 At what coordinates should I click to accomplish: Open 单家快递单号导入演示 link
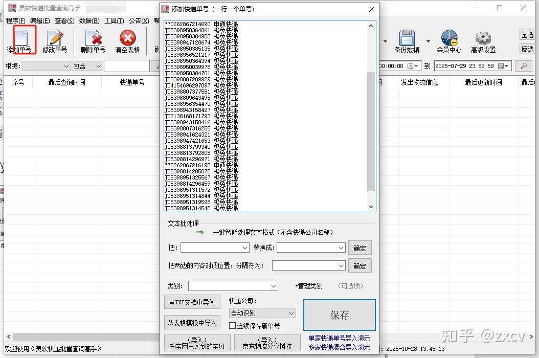(x=339, y=338)
